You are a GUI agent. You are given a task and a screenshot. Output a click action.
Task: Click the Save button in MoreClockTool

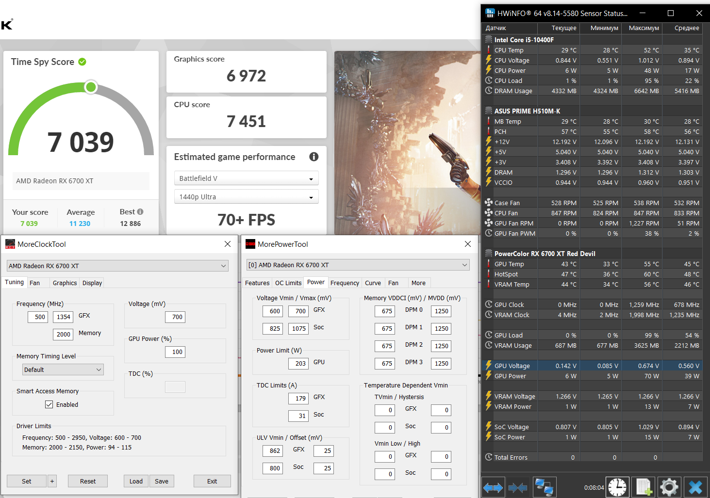(162, 481)
